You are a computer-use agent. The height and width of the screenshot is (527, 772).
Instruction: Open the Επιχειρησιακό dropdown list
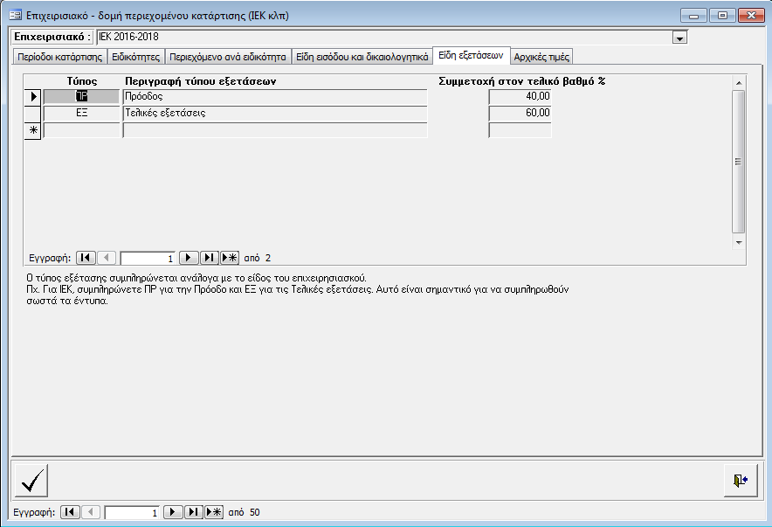point(679,38)
